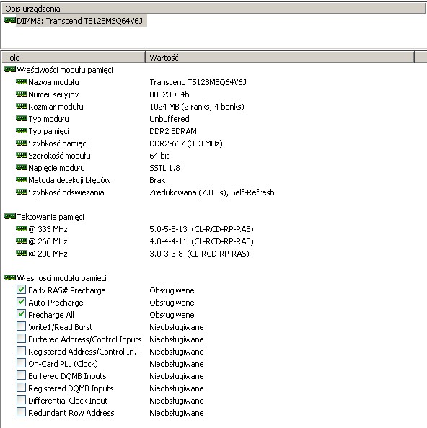
Task: Click memory icon beside Metoda detekcji błędów
Action: click(22, 180)
